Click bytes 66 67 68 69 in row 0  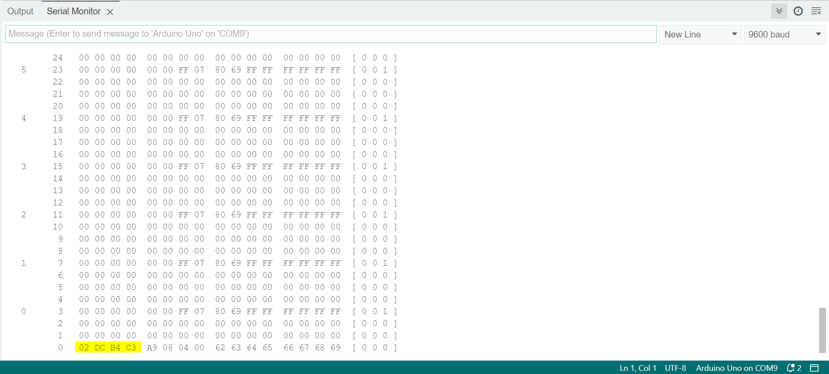coord(312,348)
